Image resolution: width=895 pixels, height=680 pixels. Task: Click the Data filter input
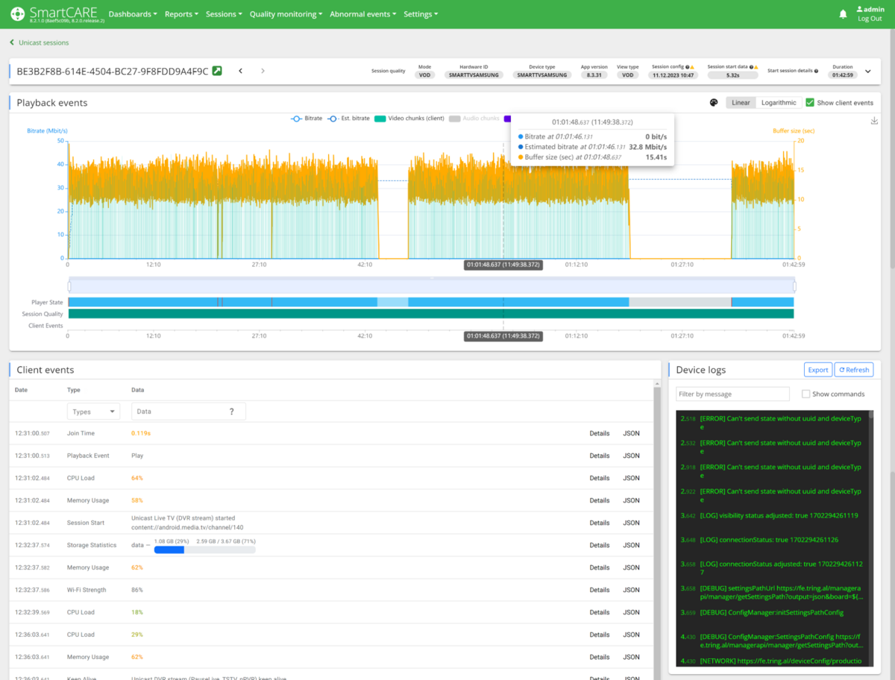click(188, 412)
